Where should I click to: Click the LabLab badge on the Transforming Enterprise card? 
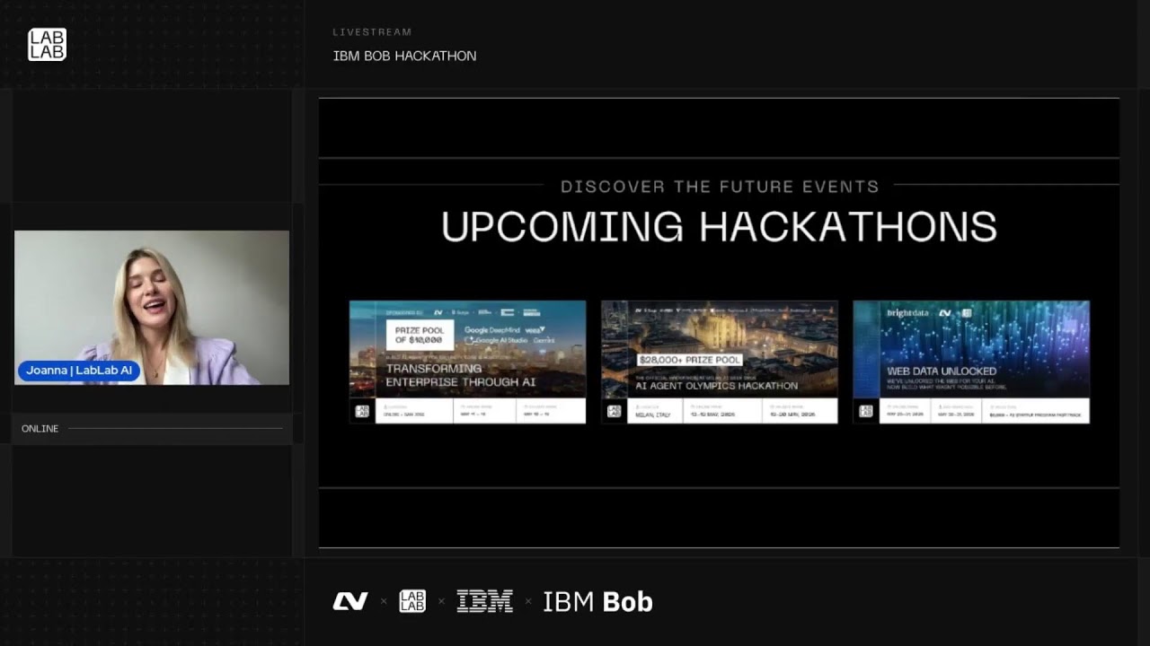click(362, 411)
